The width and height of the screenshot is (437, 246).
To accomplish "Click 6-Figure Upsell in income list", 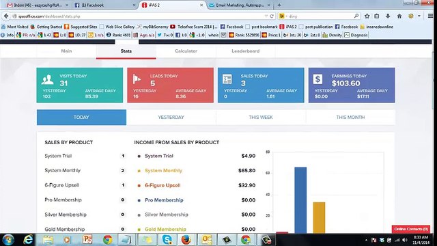I will (163, 185).
